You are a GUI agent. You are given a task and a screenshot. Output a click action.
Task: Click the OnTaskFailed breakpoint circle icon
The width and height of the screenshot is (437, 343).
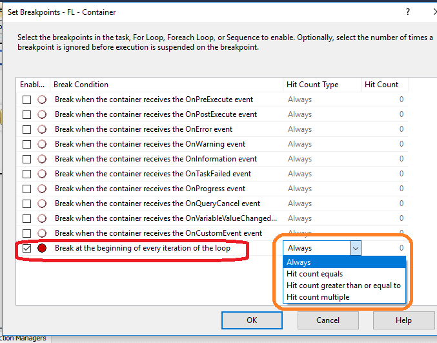[x=42, y=174]
